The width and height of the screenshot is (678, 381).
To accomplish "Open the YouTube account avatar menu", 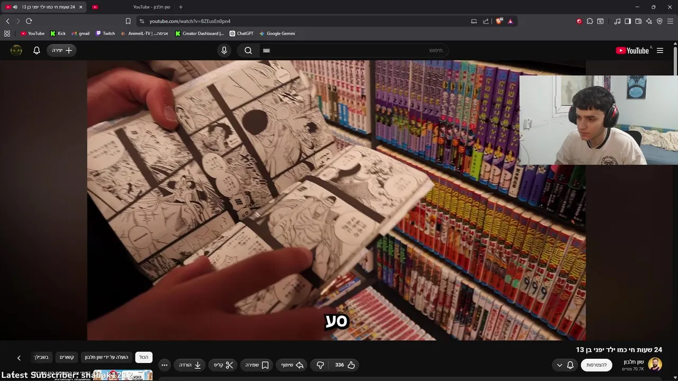I will tap(16, 50).
